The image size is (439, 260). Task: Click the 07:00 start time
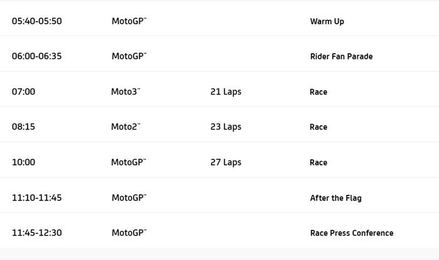pyautogui.click(x=24, y=92)
